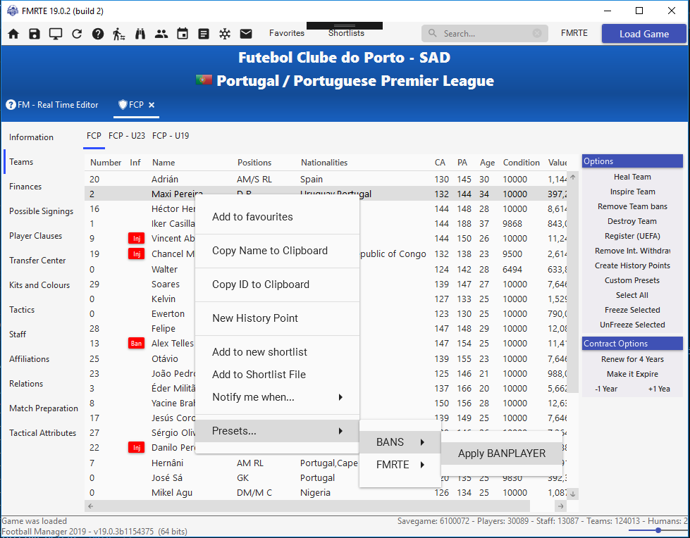Open the Finances sidebar section
The image size is (690, 538).
point(25,187)
